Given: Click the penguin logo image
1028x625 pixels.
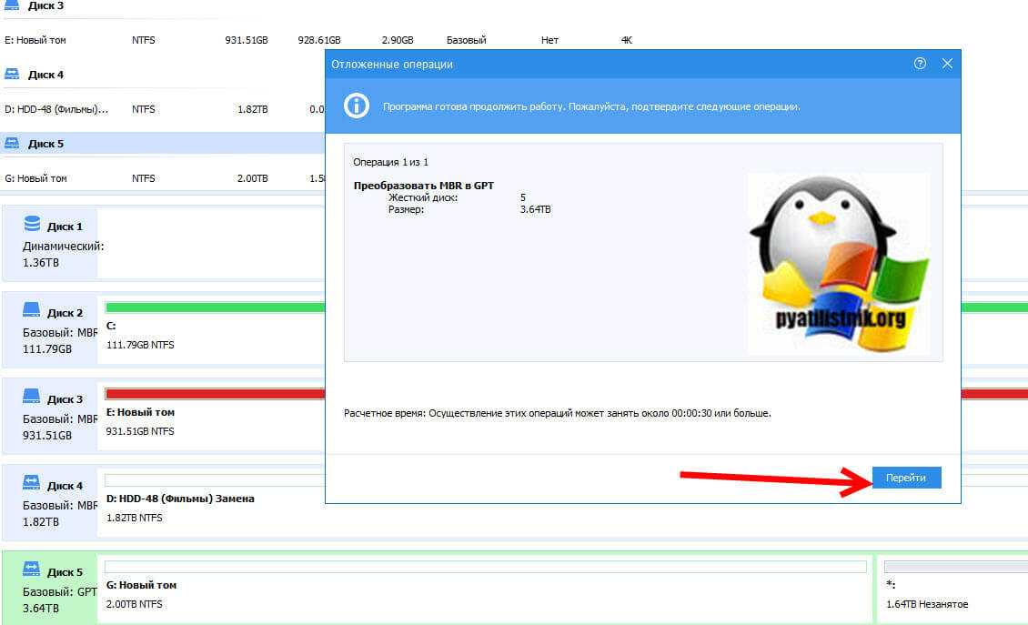Looking at the screenshot, I should pyautogui.click(x=838, y=264).
